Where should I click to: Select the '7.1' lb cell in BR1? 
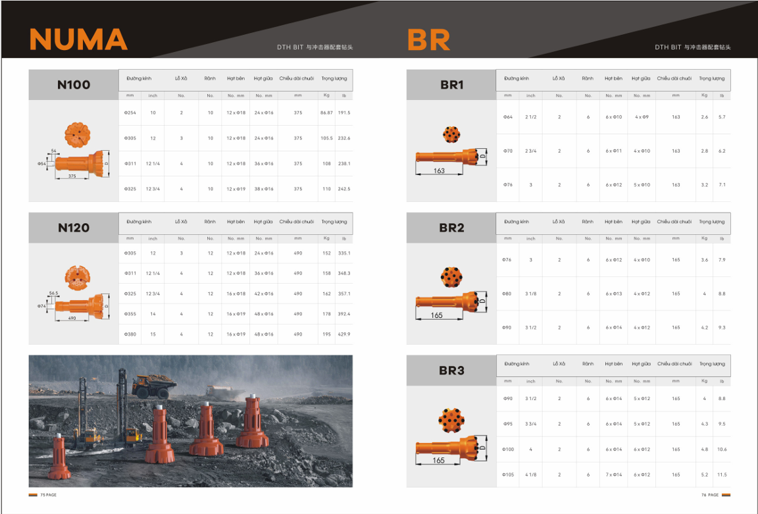[x=722, y=185]
